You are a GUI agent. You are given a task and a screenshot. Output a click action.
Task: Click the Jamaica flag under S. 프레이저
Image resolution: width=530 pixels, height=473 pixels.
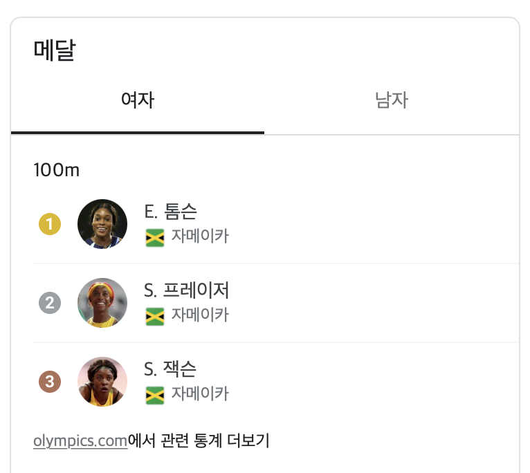coord(155,317)
